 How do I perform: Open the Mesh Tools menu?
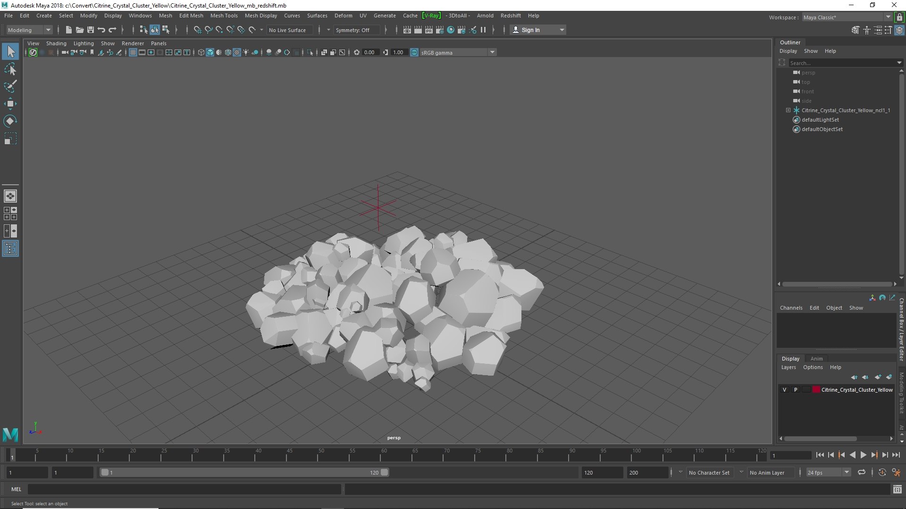pyautogui.click(x=224, y=16)
